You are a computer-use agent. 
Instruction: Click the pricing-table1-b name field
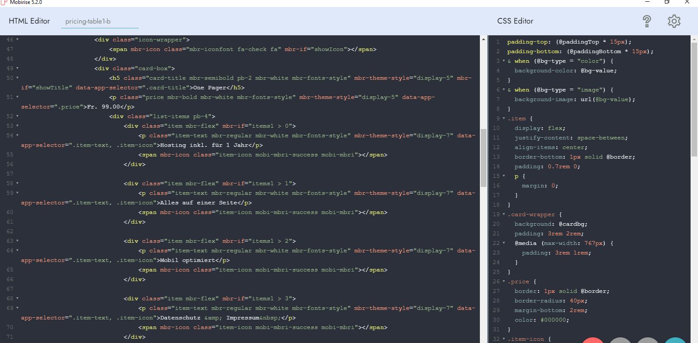pos(99,21)
